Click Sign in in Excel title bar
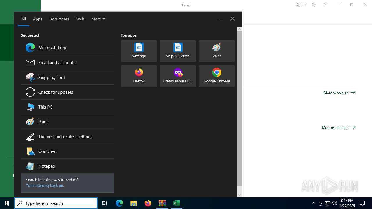Image resolution: width=372 pixels, height=209 pixels. [301, 4]
